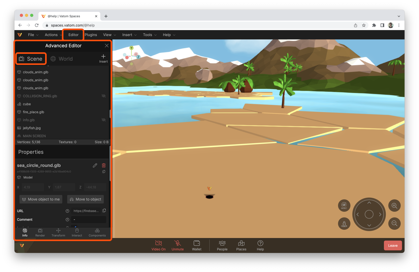Screen dimensions: 419x272
Task: Click the avatar view icon below reset
Action: coord(344,224)
